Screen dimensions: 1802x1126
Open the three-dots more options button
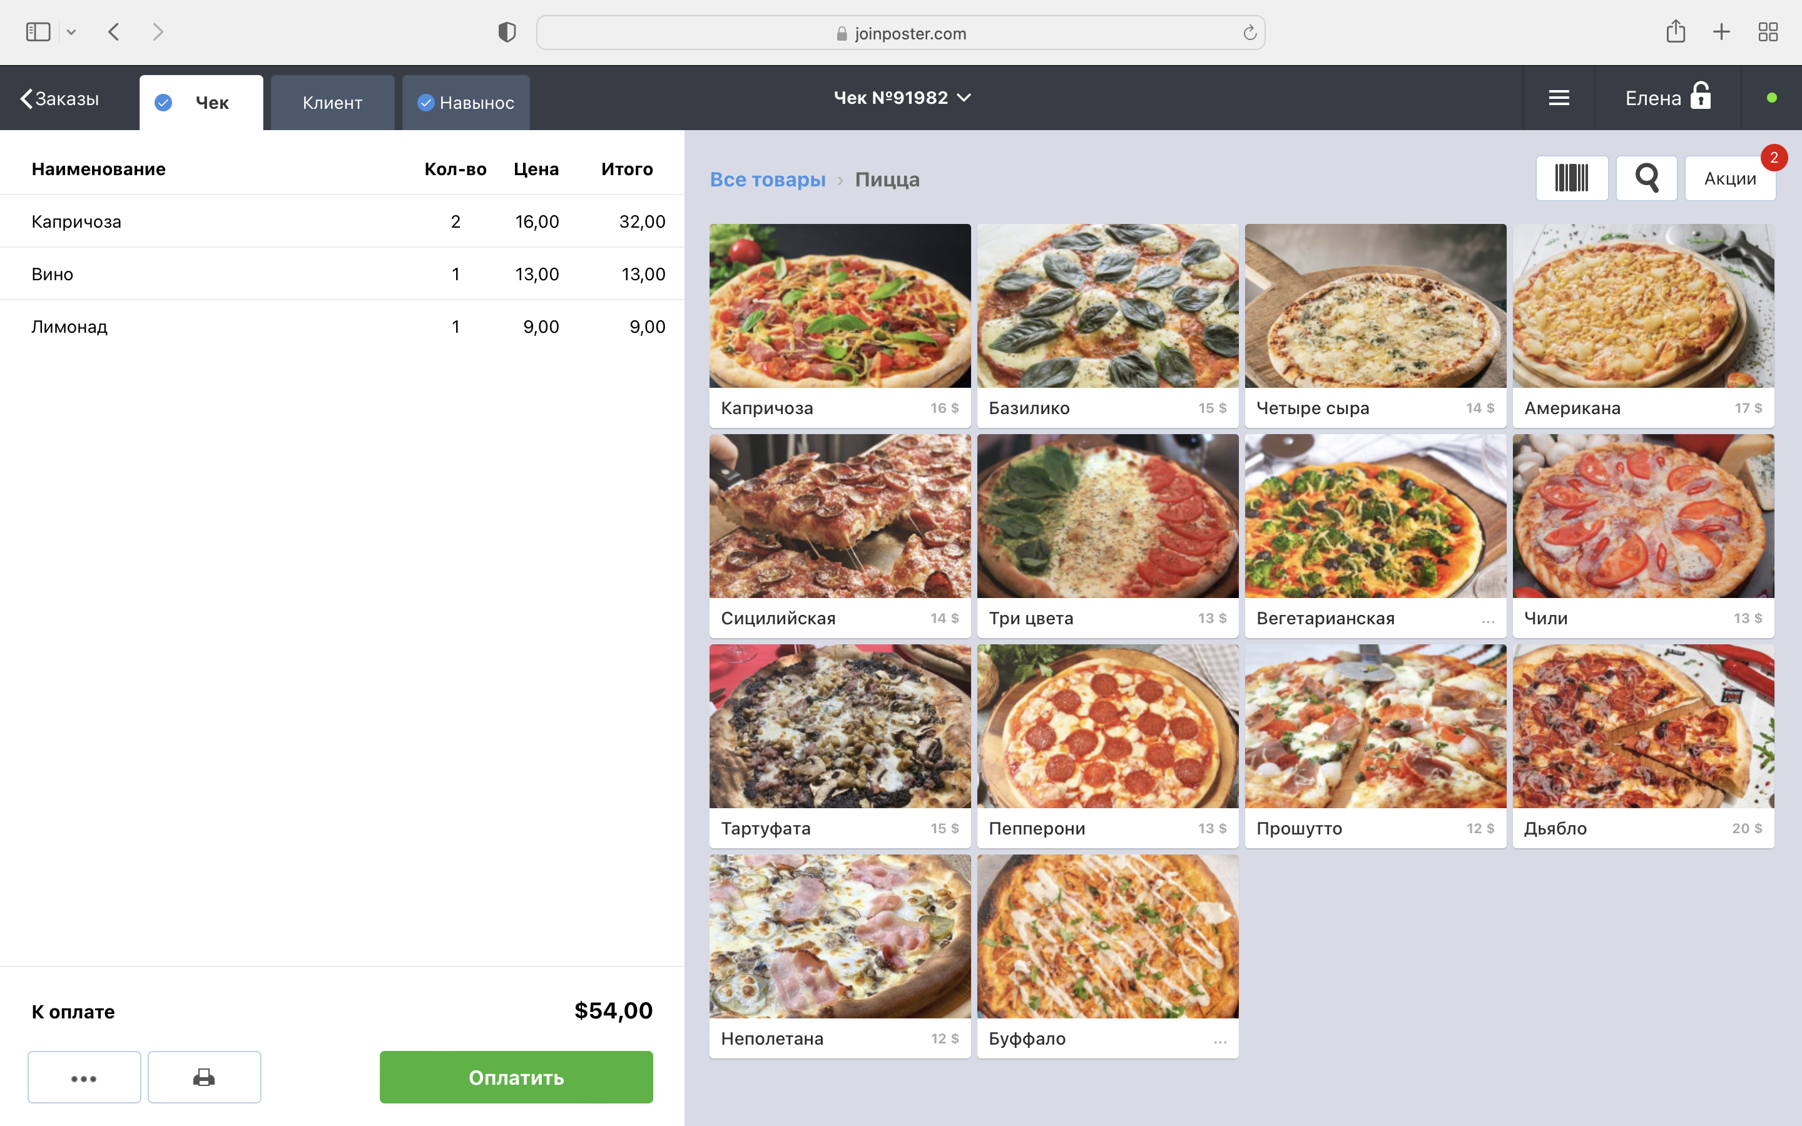[x=84, y=1077]
